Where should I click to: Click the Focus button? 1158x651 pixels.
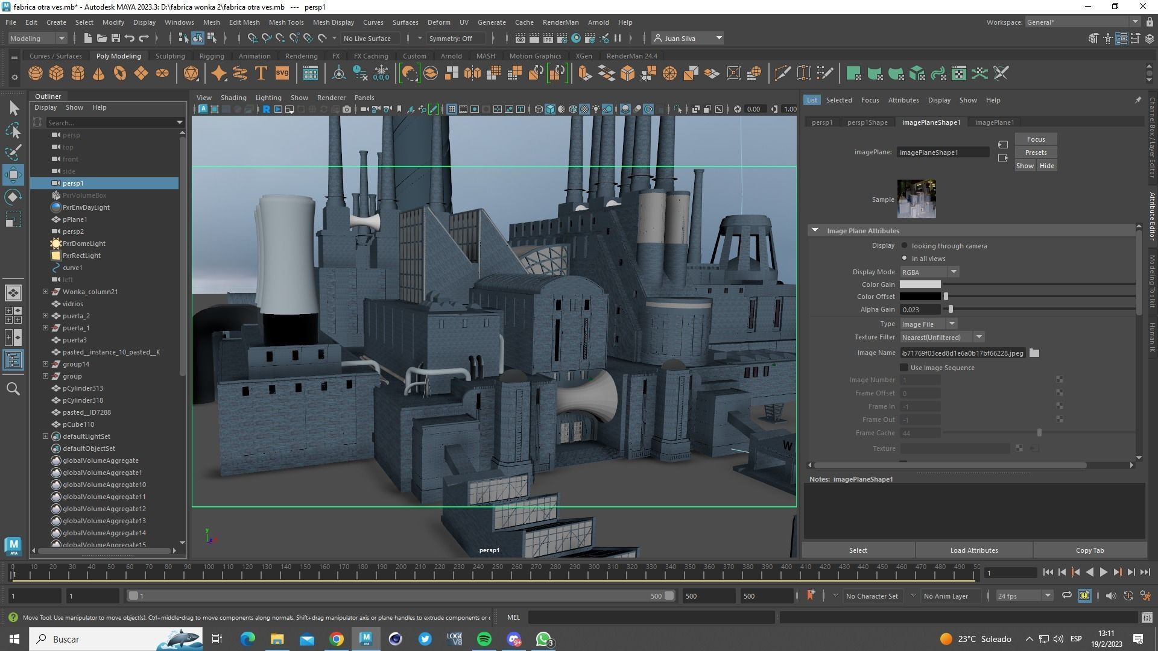[x=1036, y=139]
